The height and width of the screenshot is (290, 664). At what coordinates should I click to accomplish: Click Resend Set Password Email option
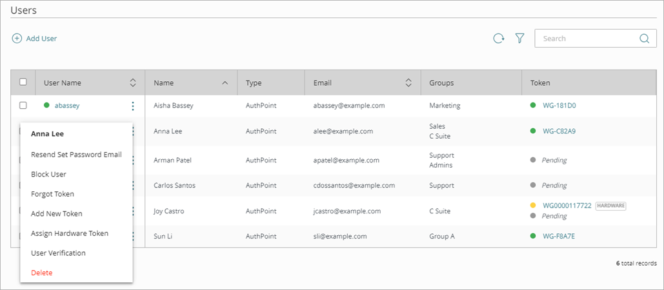(76, 155)
